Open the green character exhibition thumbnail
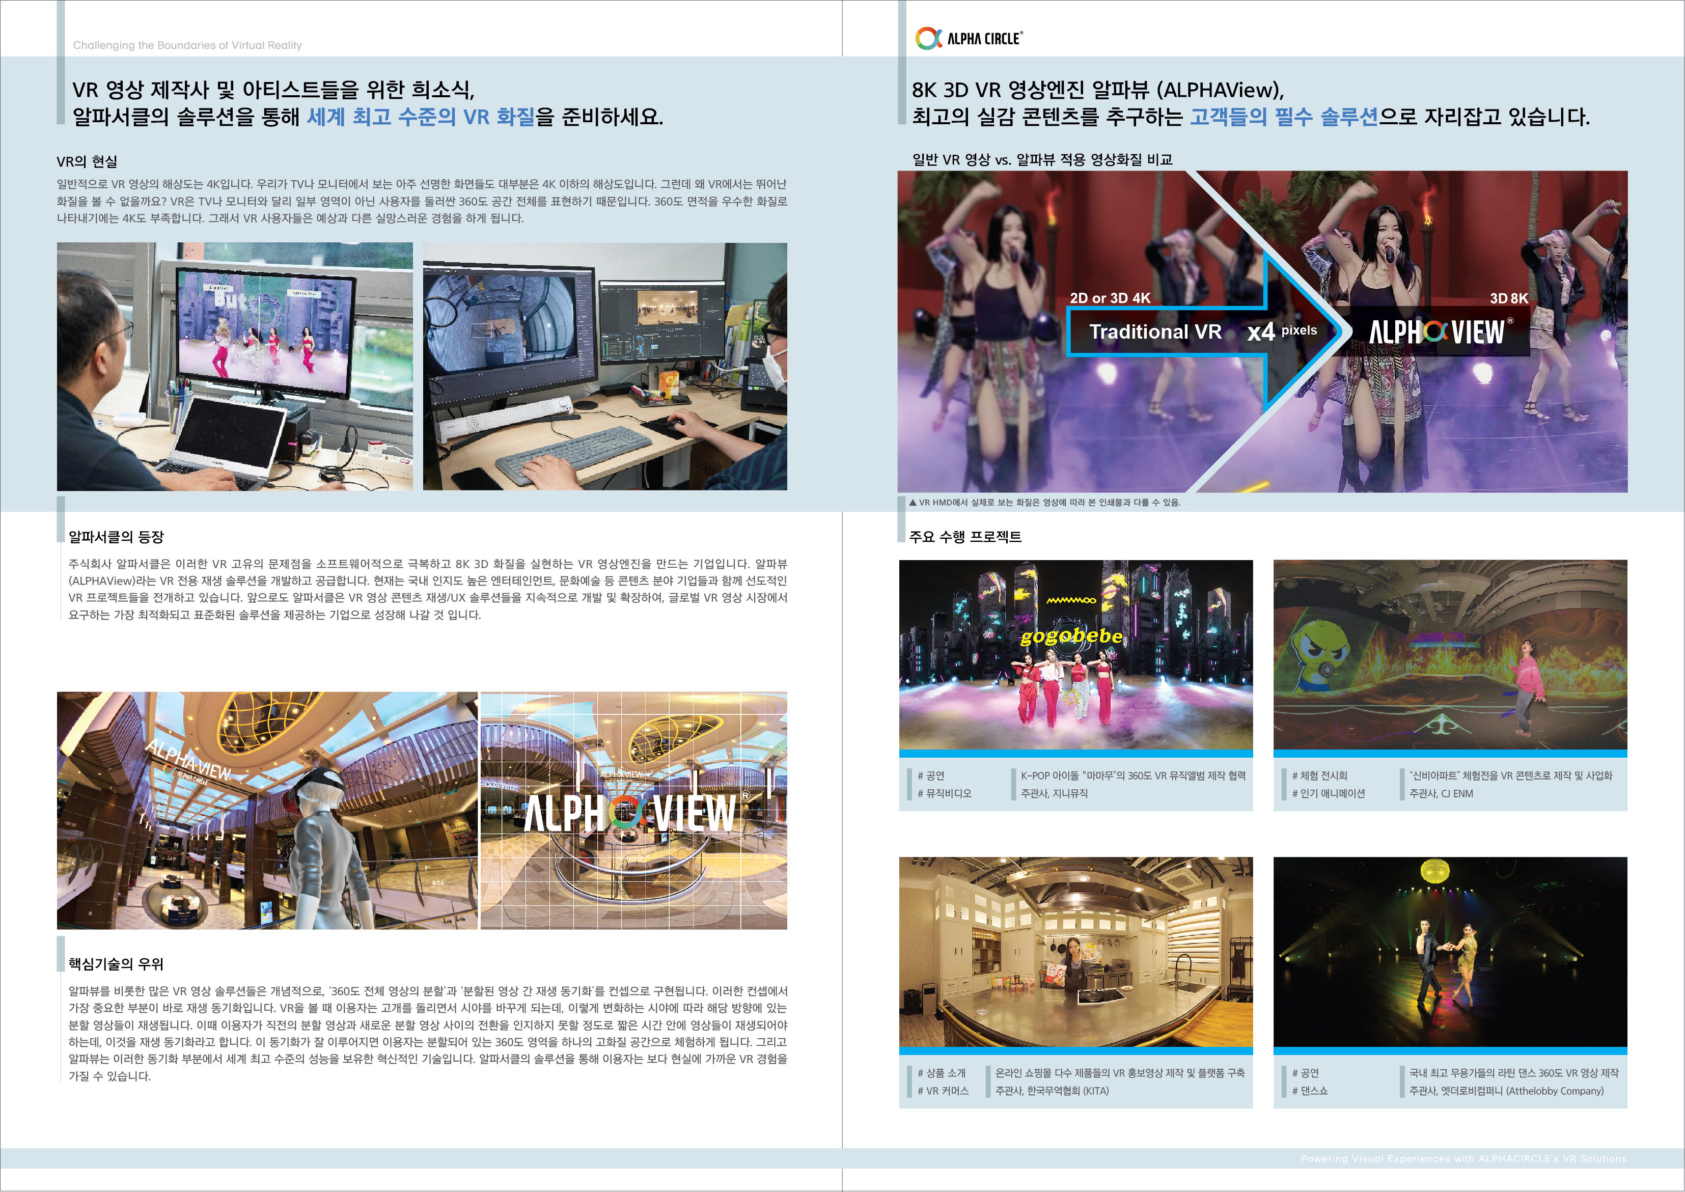Viewport: 1685px width, 1192px height. tap(1450, 655)
